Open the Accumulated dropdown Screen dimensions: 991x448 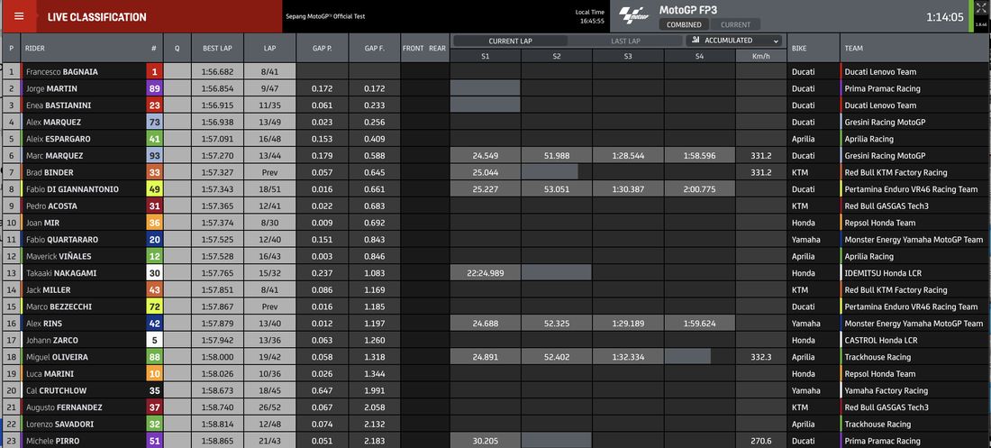[735, 41]
